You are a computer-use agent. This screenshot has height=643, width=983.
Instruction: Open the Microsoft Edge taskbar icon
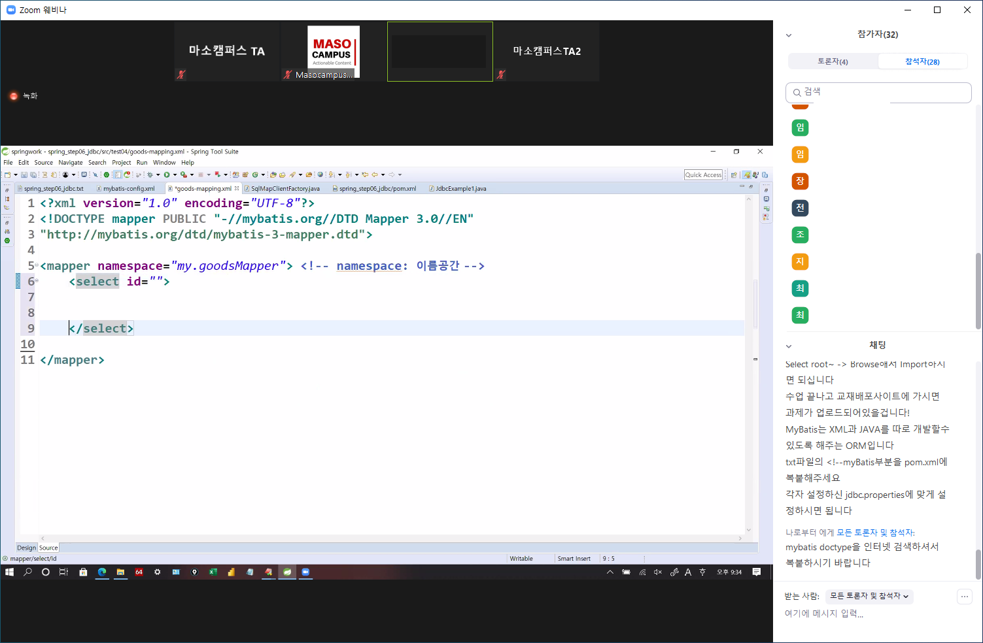[102, 572]
